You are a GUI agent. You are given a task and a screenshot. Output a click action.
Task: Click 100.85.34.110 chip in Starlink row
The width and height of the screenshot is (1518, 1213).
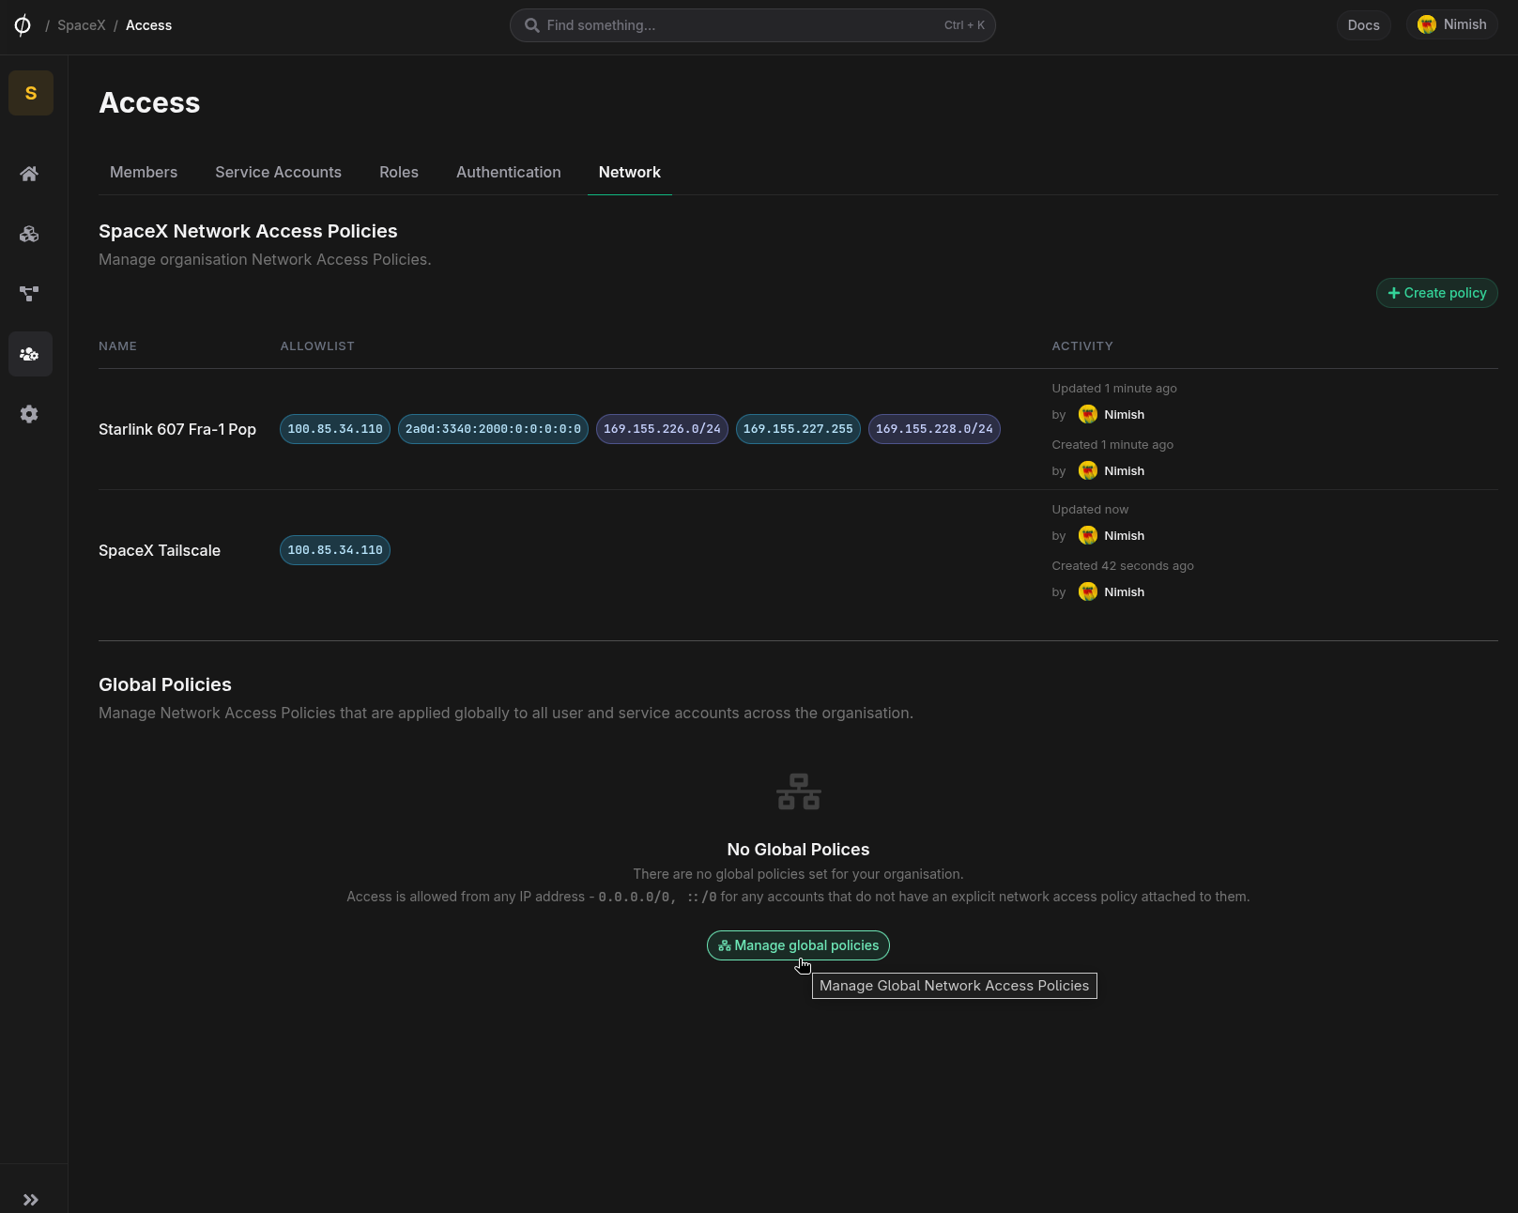[335, 429]
